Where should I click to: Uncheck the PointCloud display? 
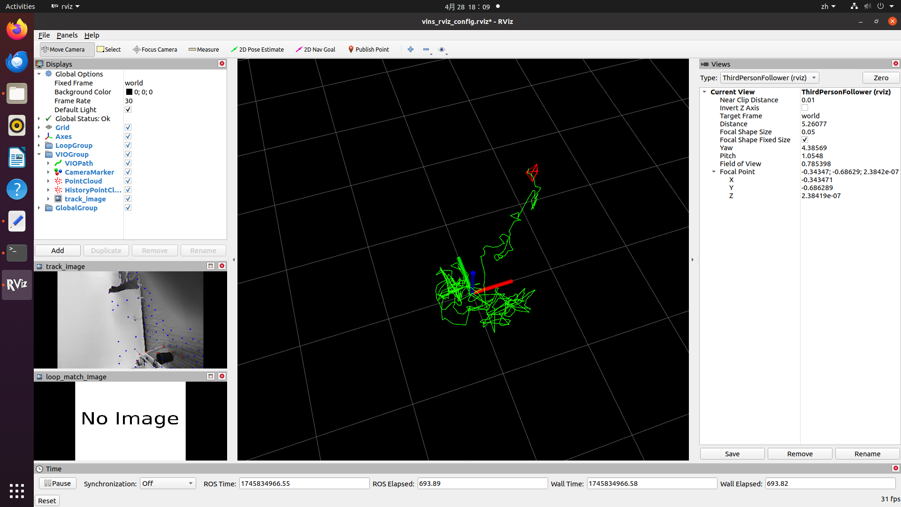pyautogui.click(x=128, y=181)
